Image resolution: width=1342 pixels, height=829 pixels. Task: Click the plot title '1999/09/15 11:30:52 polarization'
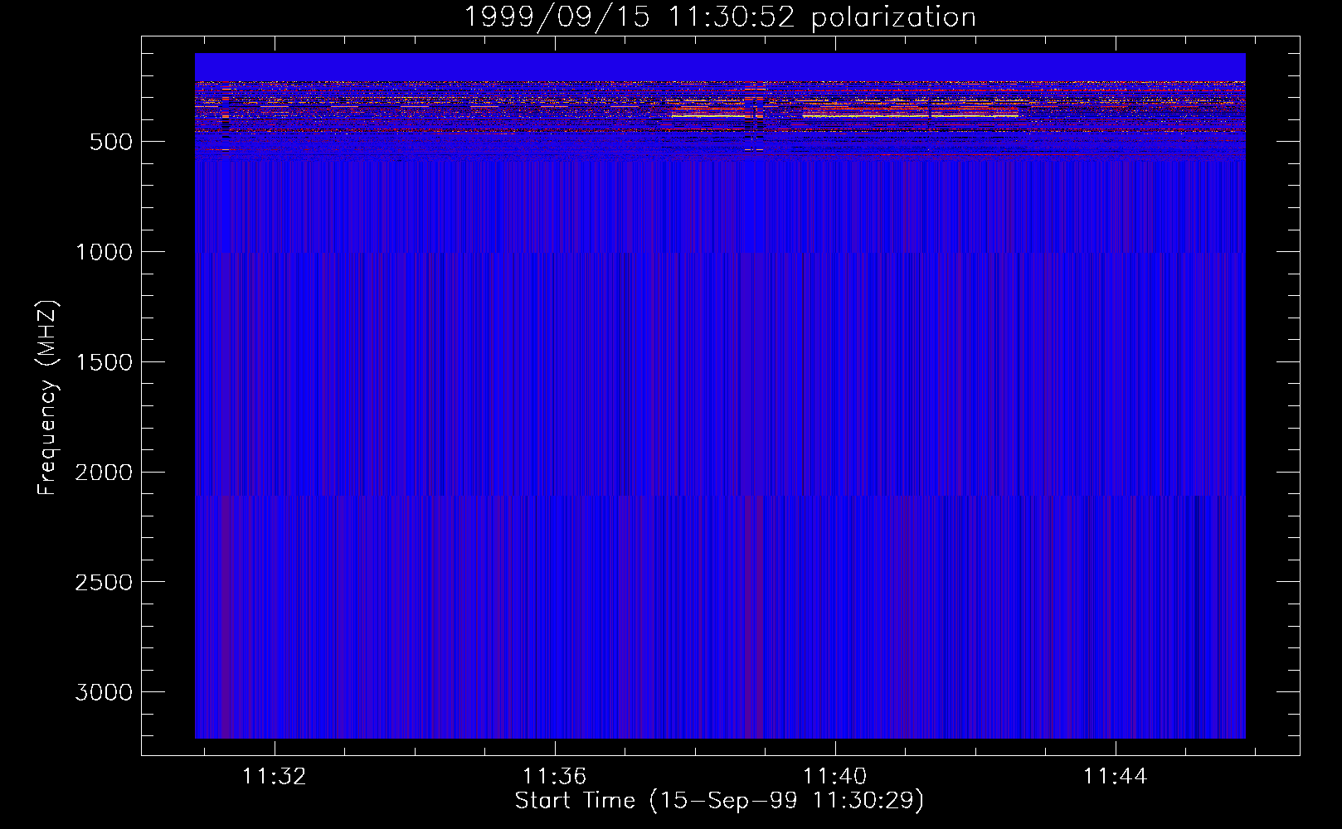719,17
